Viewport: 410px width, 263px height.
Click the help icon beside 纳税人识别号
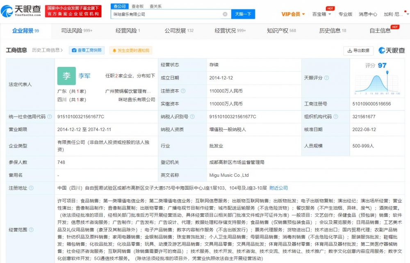click(x=192, y=117)
